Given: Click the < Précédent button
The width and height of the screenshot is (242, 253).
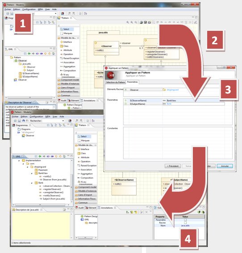Looking at the screenshot, I should tap(173, 166).
